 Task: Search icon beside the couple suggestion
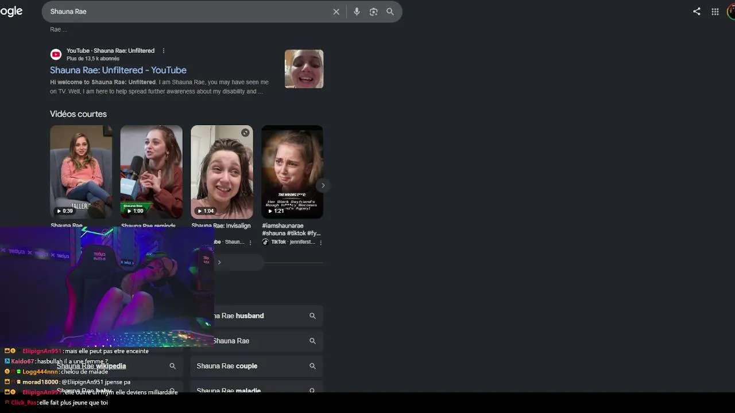coord(312,366)
